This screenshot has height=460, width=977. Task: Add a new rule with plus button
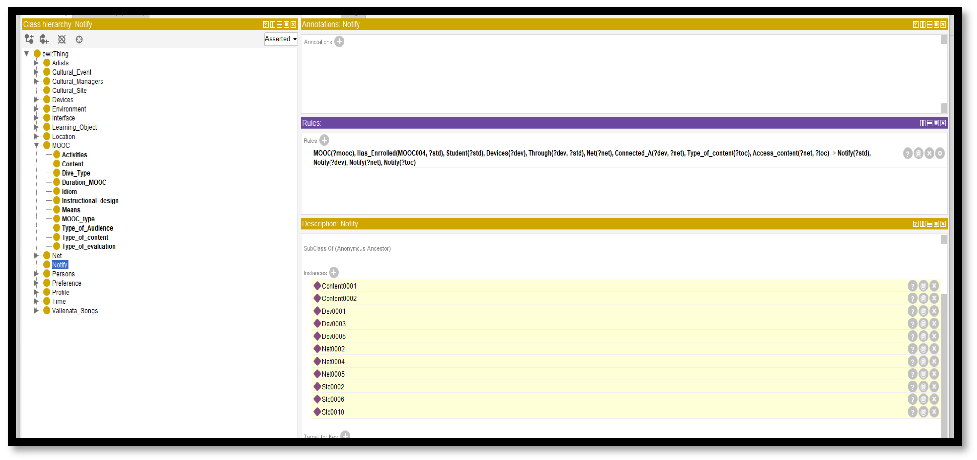tap(324, 141)
